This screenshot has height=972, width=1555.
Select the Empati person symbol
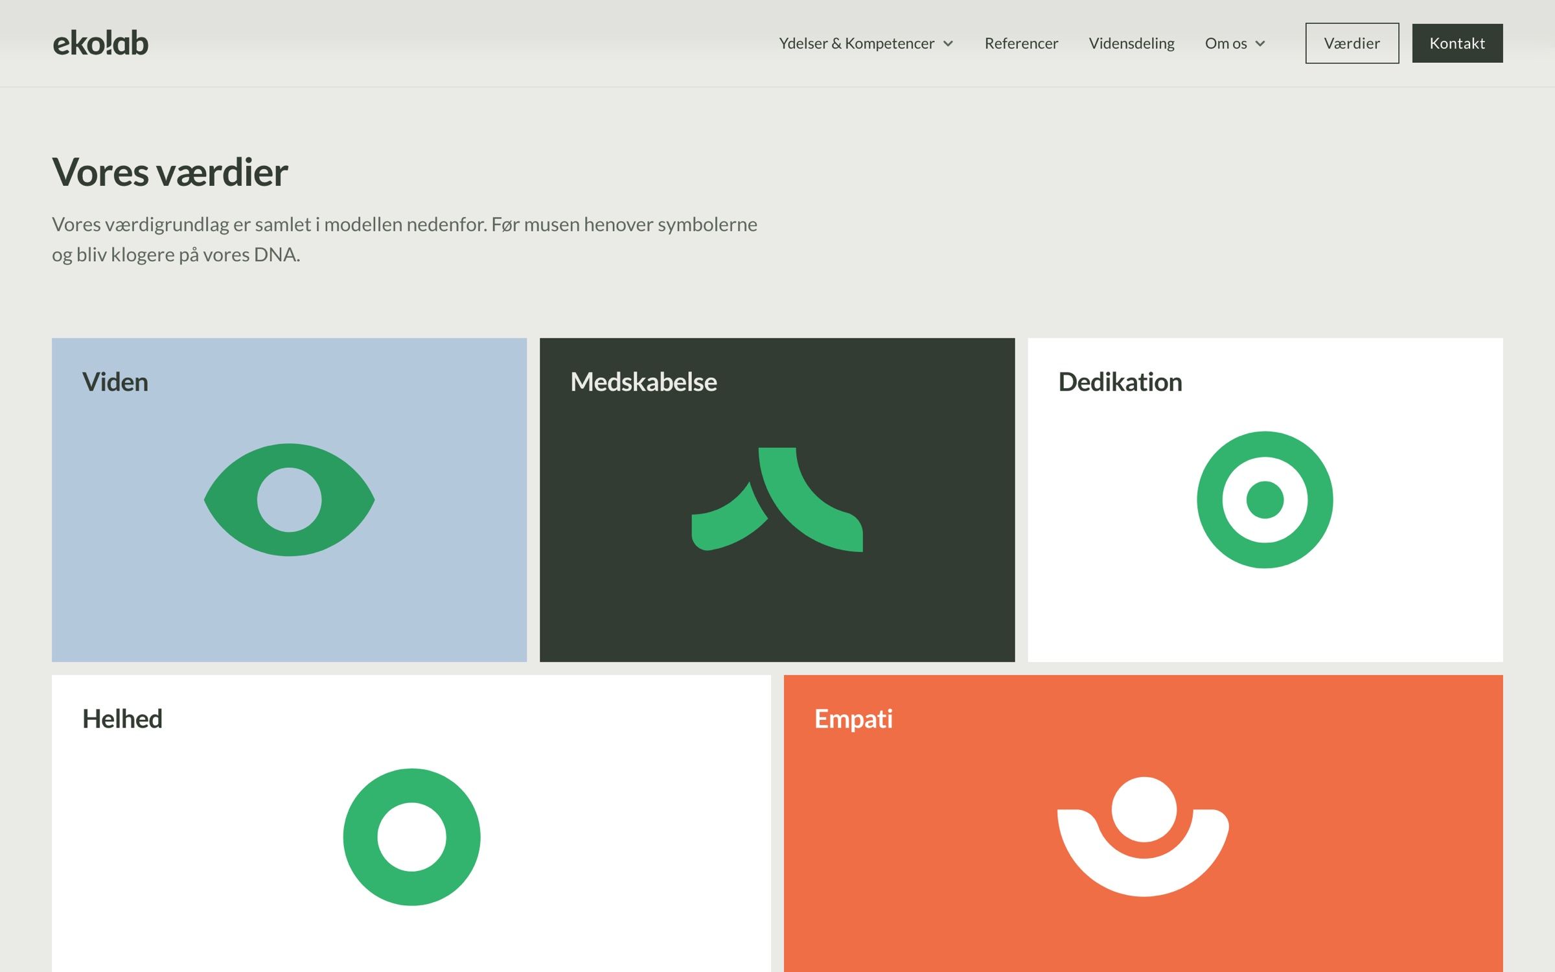tap(1143, 837)
